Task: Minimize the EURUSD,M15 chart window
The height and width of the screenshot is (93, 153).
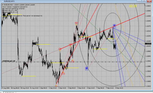Action: (x=139, y=1)
